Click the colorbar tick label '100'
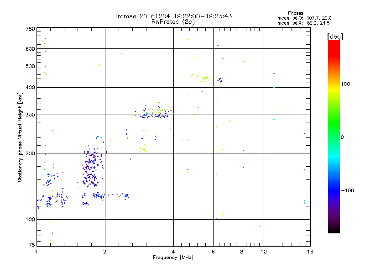Viewport: 365px width, 274px height. pos(345,84)
